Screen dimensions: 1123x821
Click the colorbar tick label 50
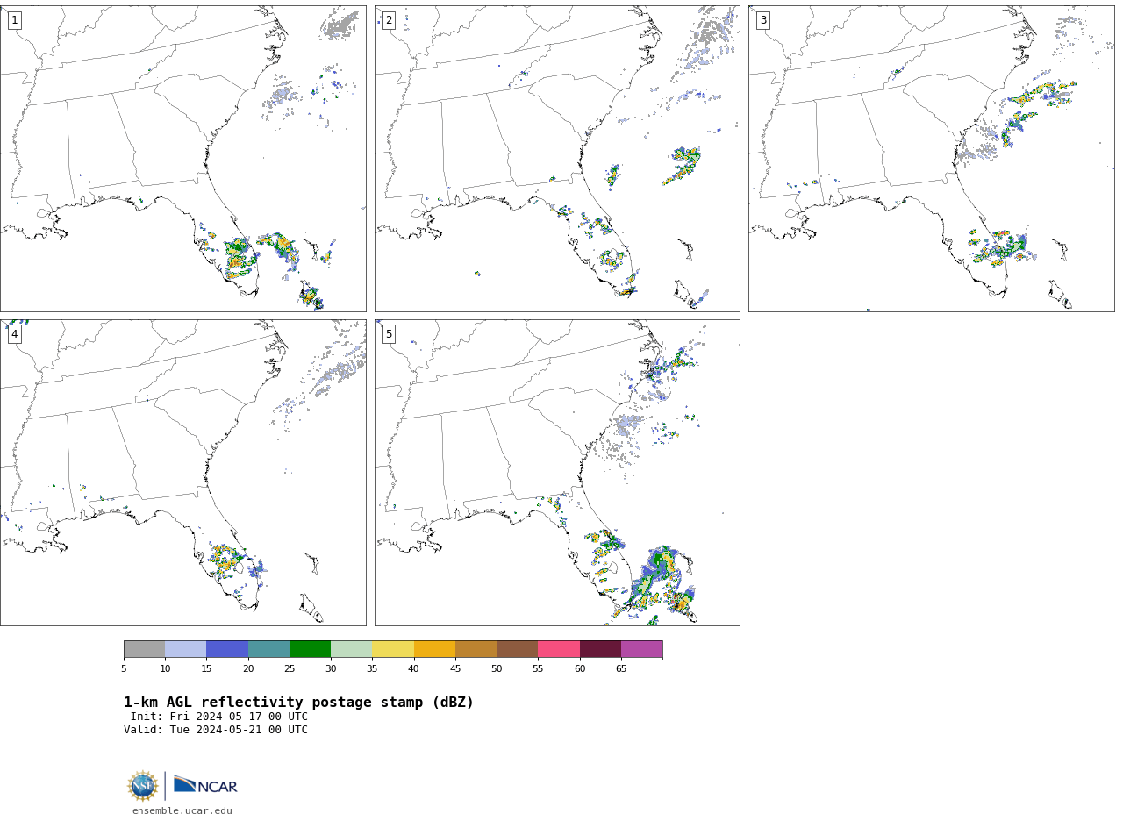[x=497, y=669]
